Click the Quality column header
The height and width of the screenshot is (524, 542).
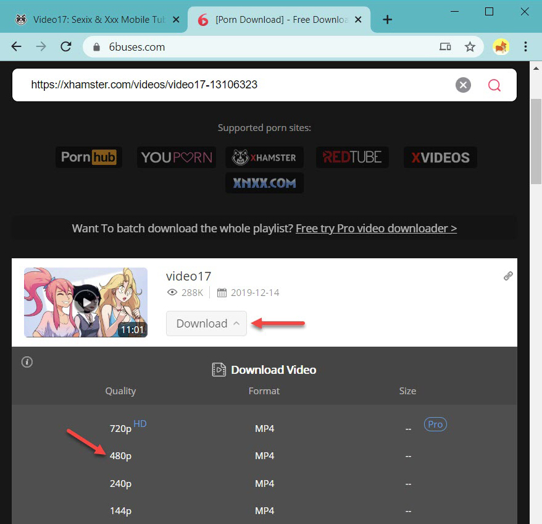pos(120,391)
